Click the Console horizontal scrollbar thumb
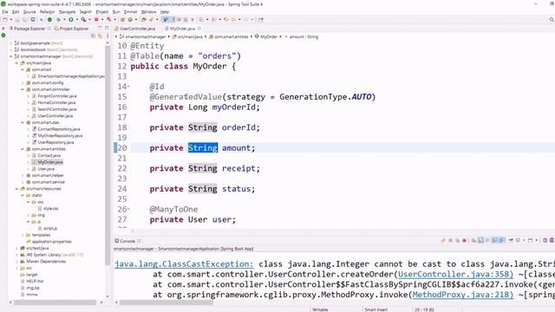 166,302
